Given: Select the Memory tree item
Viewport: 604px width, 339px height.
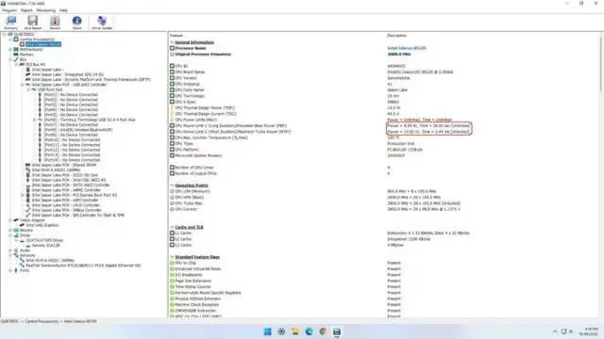Looking at the screenshot, I should pos(26,55).
